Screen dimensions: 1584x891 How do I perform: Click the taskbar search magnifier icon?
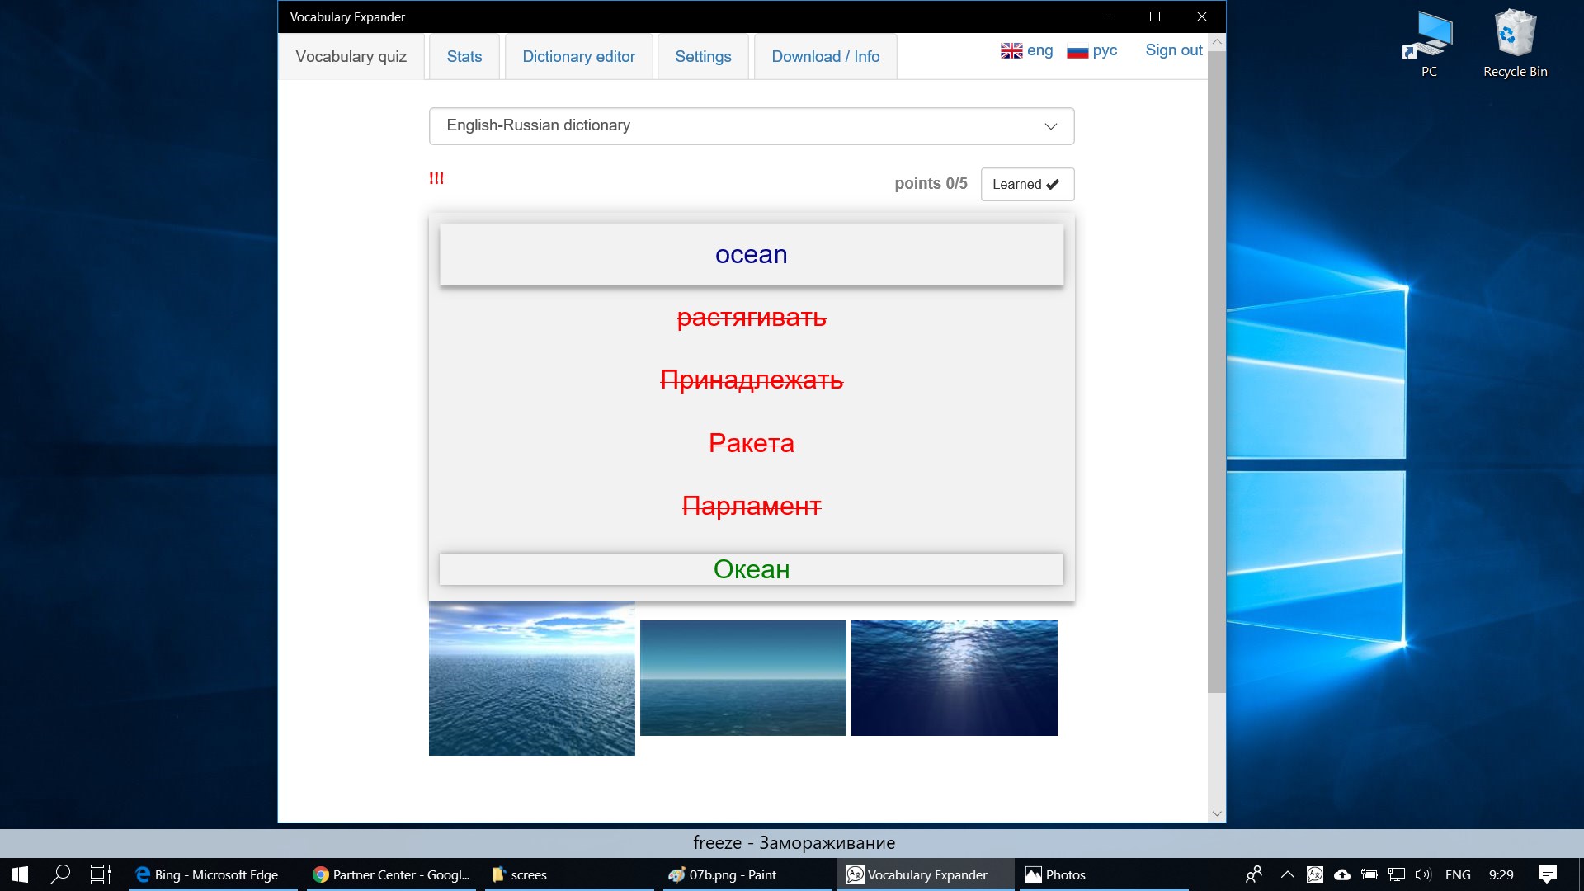(x=60, y=874)
